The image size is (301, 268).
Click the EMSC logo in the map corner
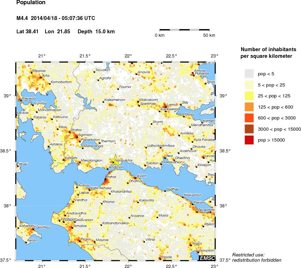206,258
